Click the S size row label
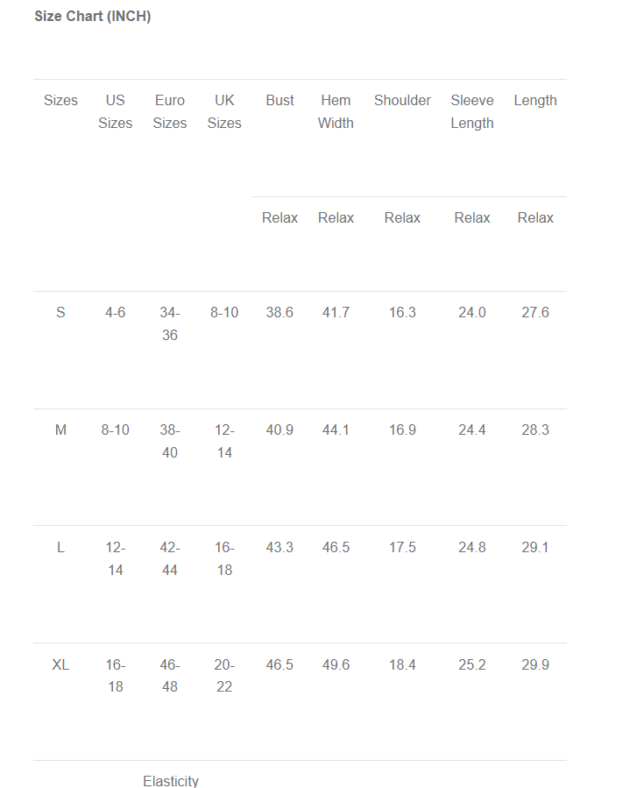The image size is (644, 788). (60, 312)
